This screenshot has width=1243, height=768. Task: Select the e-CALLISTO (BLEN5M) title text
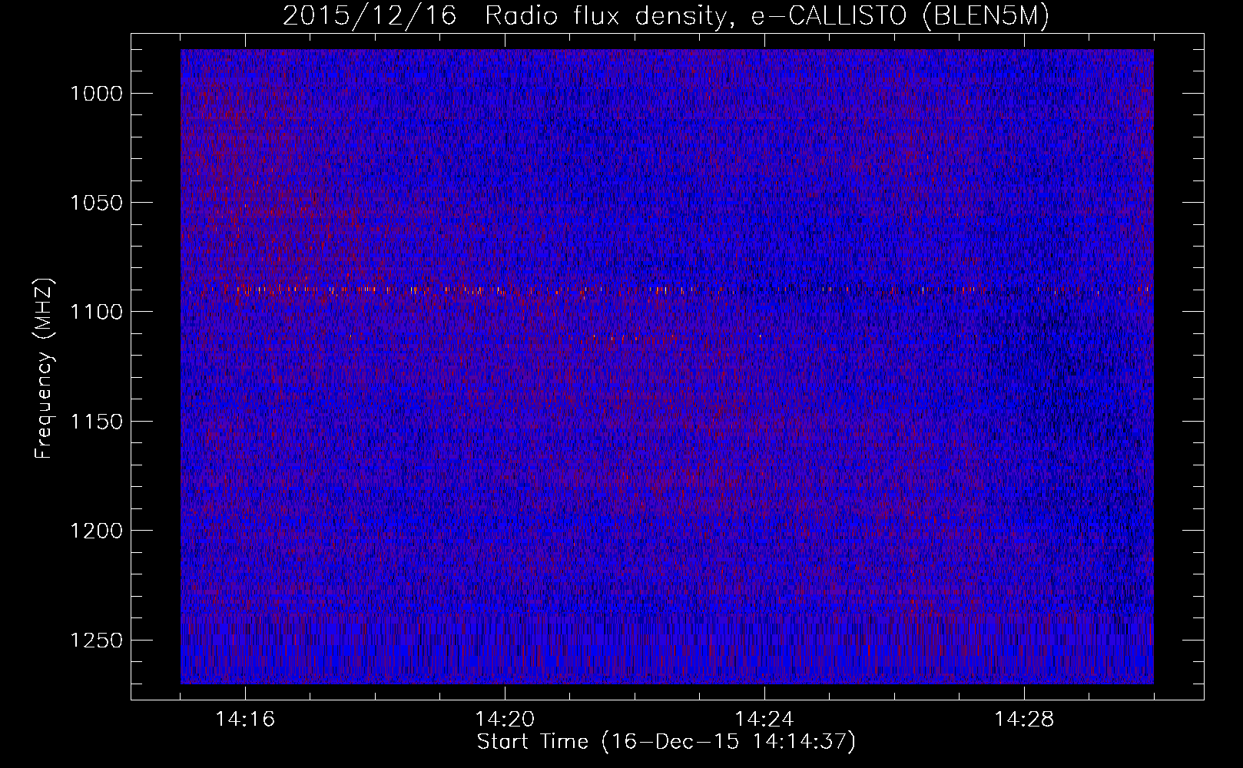(x=900, y=16)
